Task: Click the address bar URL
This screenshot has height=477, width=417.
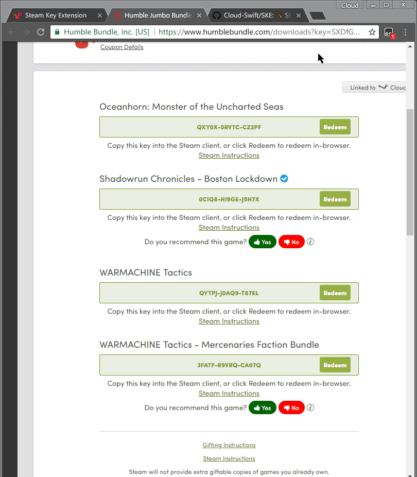Action: click(x=259, y=32)
